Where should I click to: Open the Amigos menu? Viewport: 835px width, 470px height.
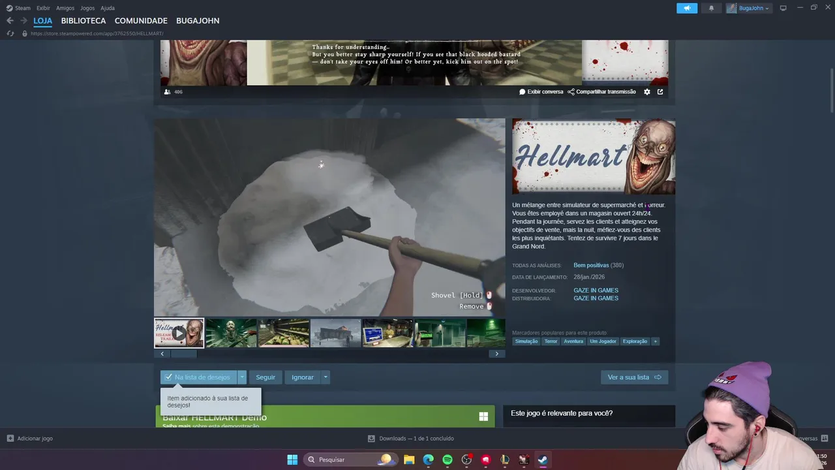[65, 8]
